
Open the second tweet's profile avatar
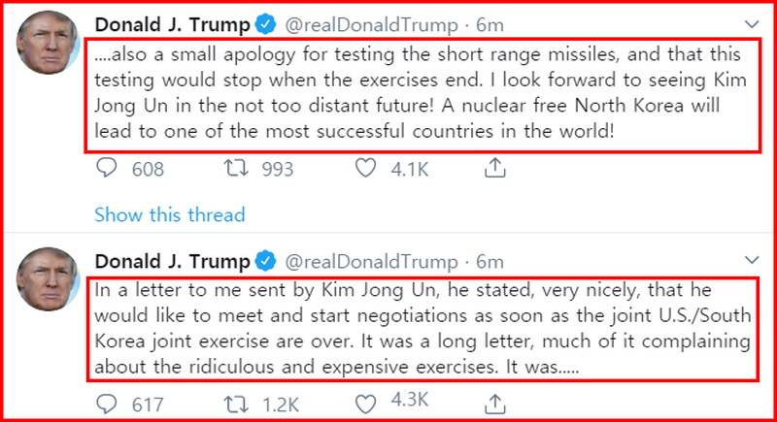(48, 279)
